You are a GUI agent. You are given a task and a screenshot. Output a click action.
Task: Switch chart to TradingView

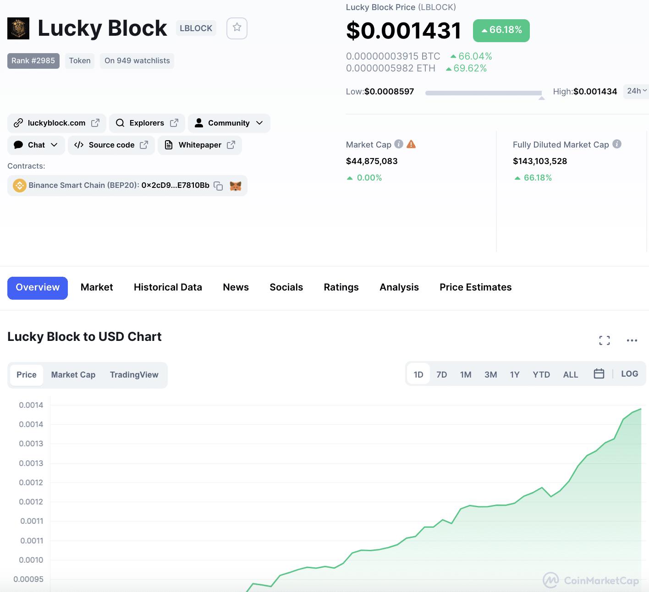pyautogui.click(x=134, y=375)
